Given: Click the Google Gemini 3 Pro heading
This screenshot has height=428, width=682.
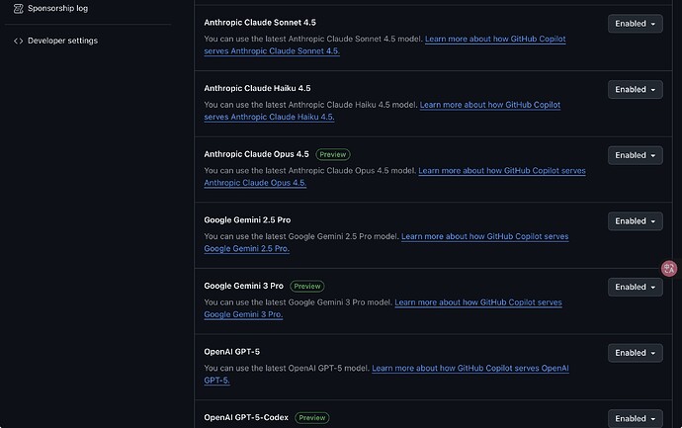Looking at the screenshot, I should 243,287.
